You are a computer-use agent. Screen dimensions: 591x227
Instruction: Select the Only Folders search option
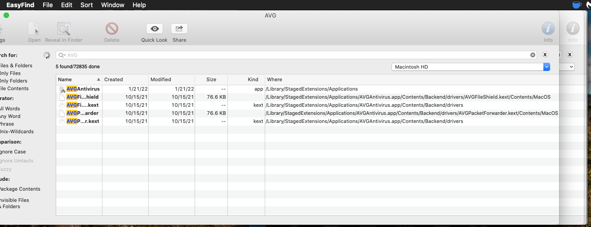tap(13, 81)
